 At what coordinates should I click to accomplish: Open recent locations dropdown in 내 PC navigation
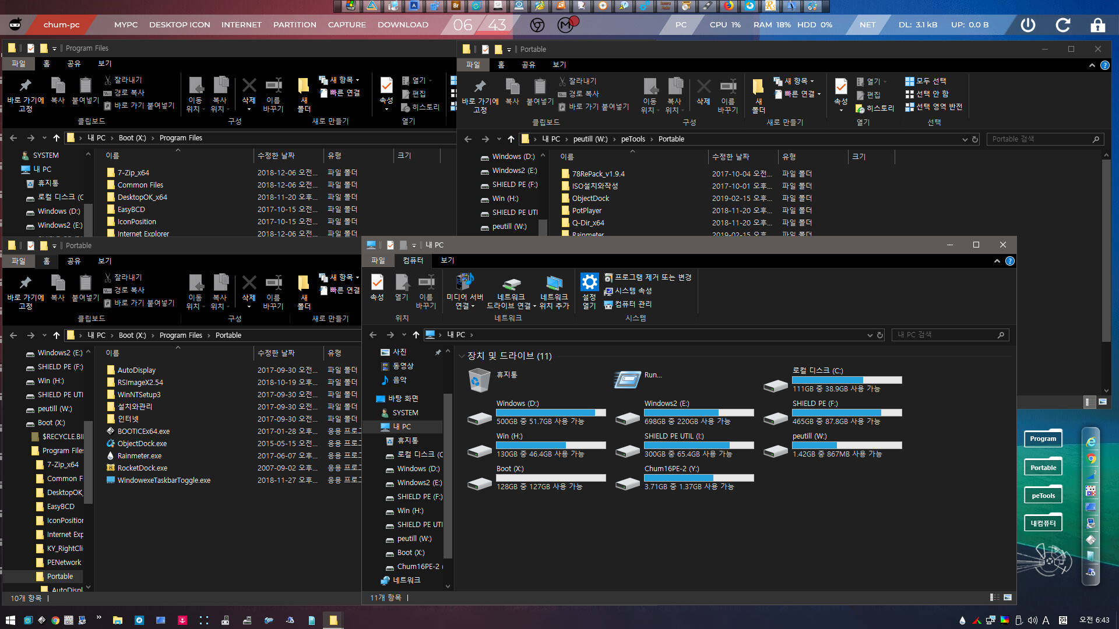(x=404, y=335)
